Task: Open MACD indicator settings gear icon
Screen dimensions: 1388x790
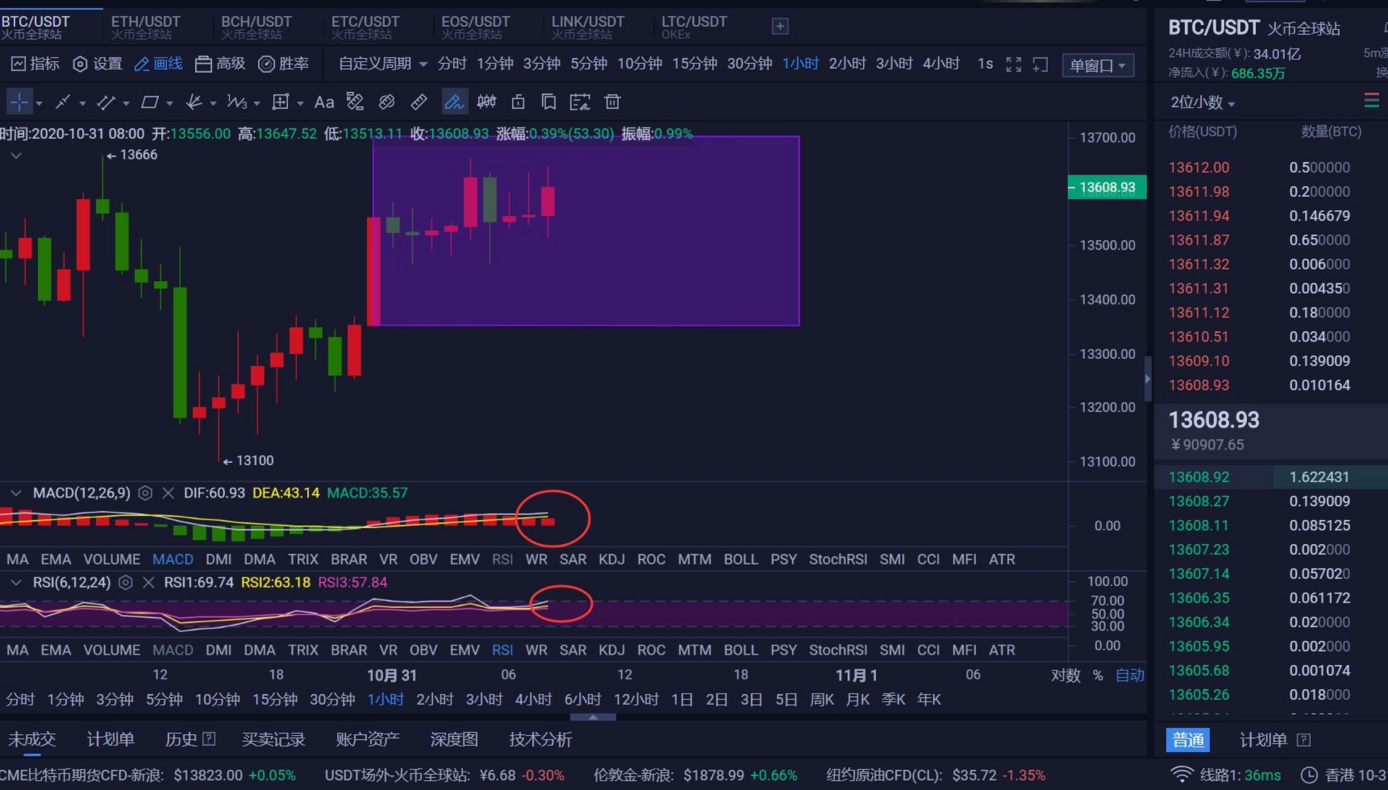Action: point(145,493)
